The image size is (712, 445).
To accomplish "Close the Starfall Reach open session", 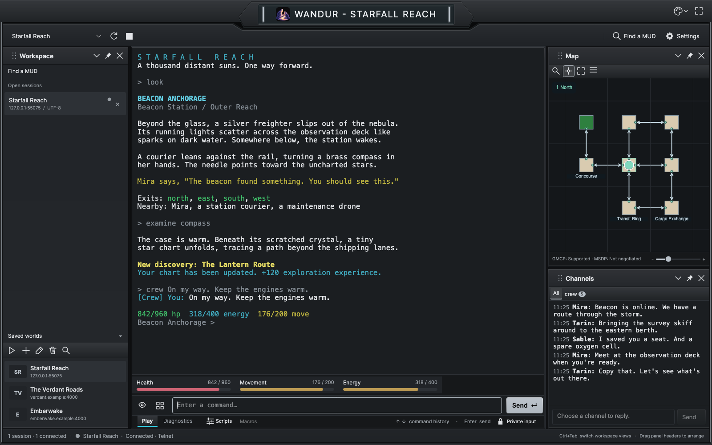I will point(117,104).
